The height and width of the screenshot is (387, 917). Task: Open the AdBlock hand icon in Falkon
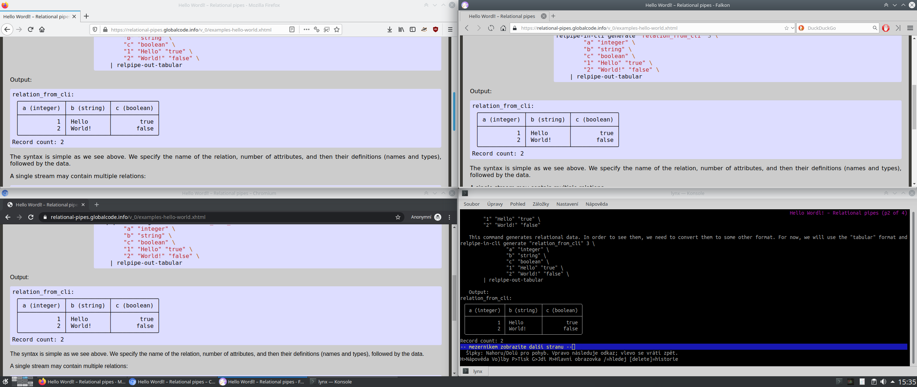tap(886, 28)
